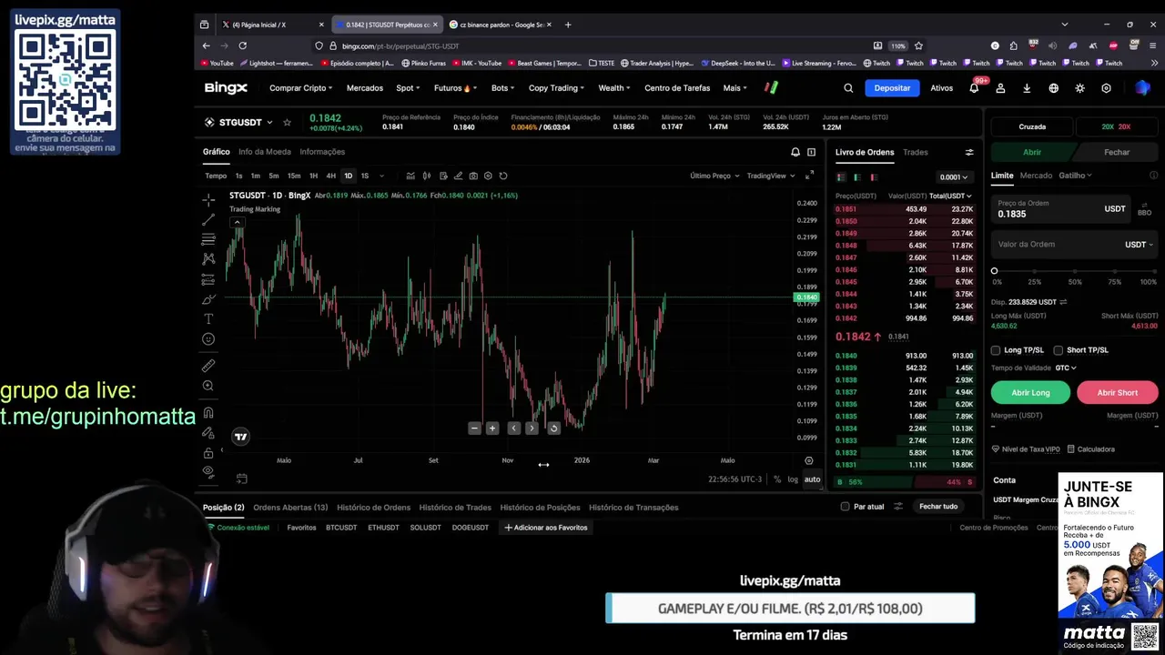1165x655 pixels.
Task: Enable the Short TP/SL checkbox
Action: pyautogui.click(x=1058, y=350)
